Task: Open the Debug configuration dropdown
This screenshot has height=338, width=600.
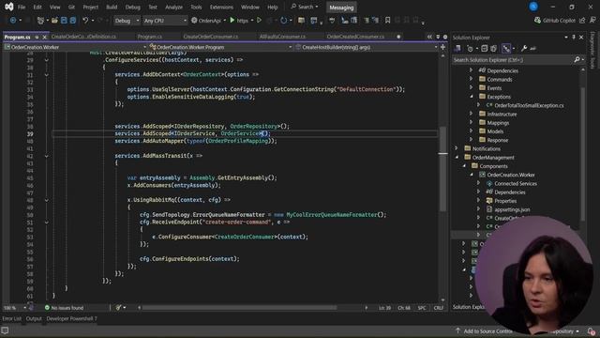Action: click(127, 21)
